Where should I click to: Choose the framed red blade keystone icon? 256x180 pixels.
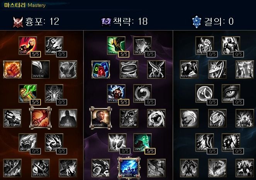point(40,118)
